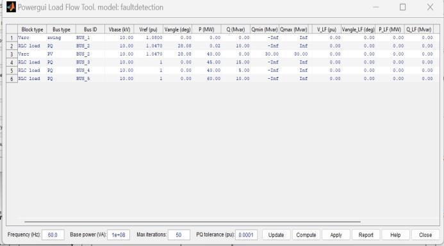Click the MATLAB logo icon in title bar
This screenshot has width=444, height=246.
click(11, 7)
